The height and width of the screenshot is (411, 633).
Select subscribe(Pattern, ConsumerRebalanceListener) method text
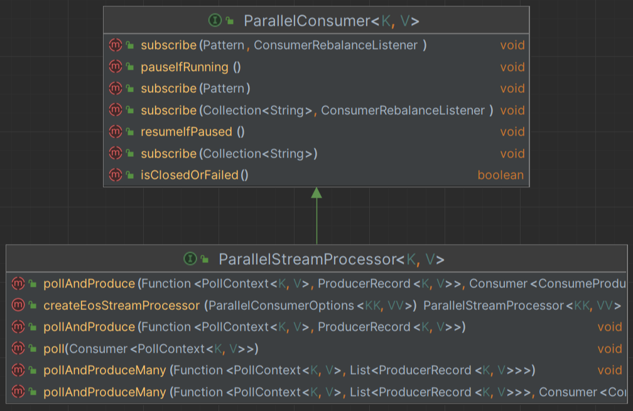click(x=283, y=45)
